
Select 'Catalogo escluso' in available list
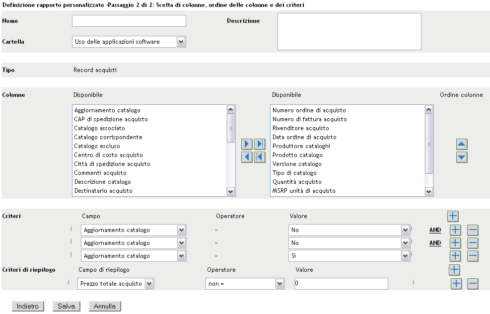97,146
